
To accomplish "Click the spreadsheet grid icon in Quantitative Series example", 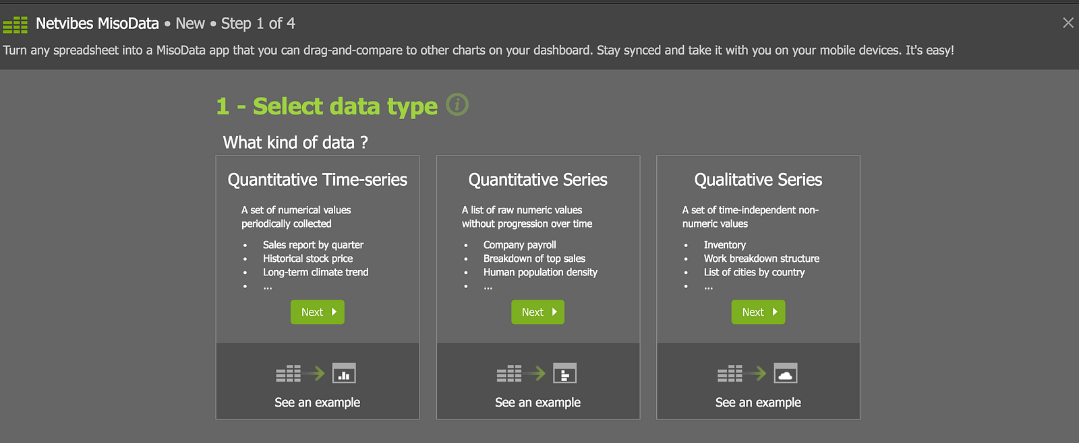I will pos(509,373).
